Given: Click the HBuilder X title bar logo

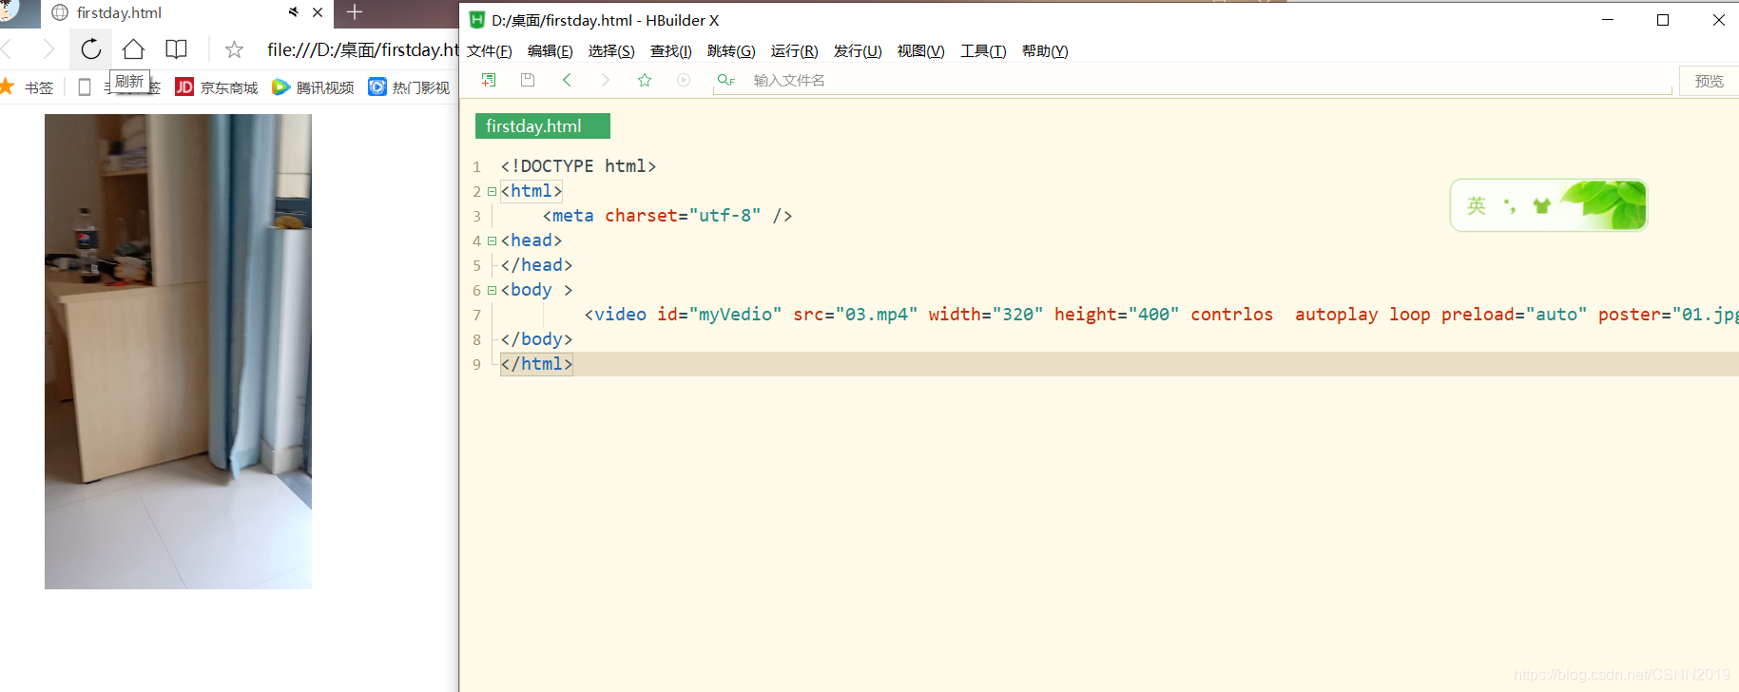Looking at the screenshot, I should coord(477,20).
